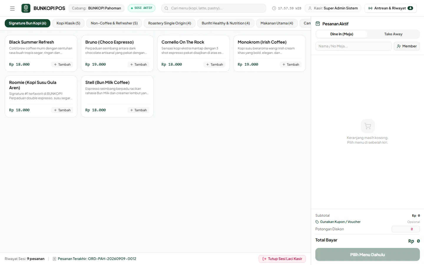Click the member person icon
This screenshot has width=424, height=265.
click(x=399, y=46)
